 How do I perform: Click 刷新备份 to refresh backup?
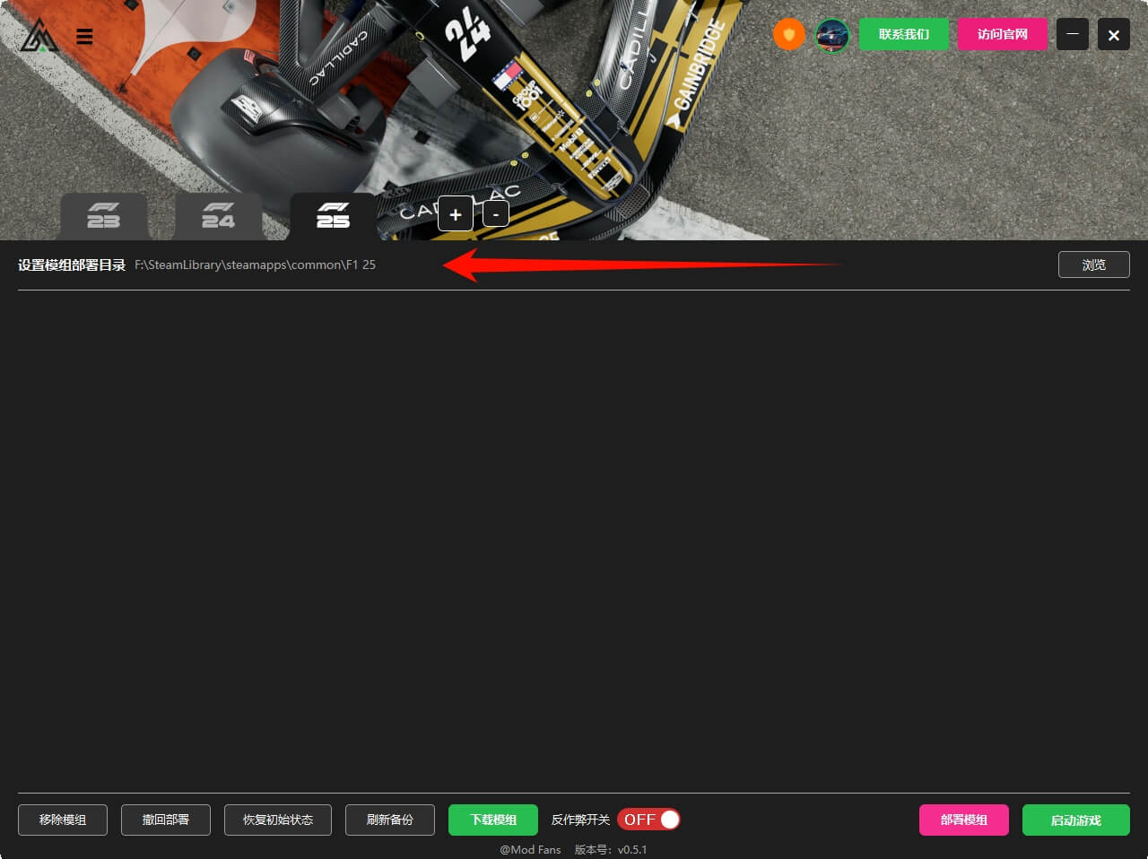390,820
